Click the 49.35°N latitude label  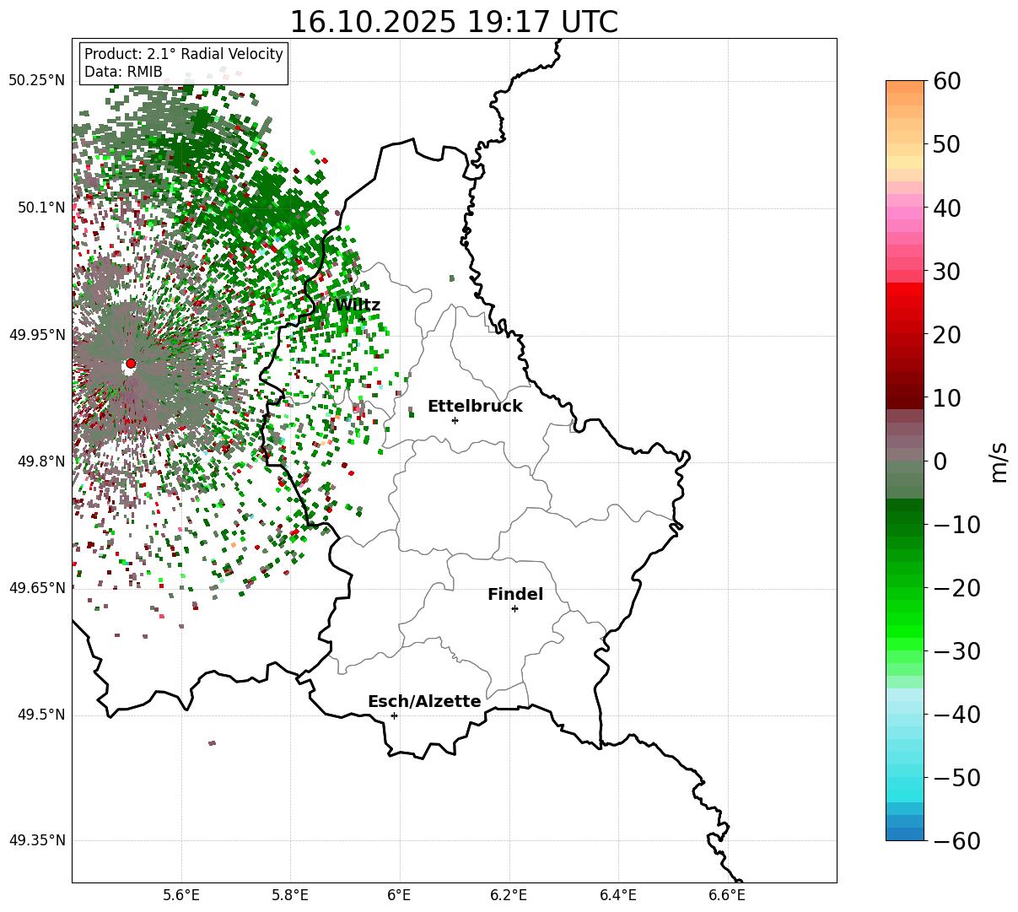pyautogui.click(x=36, y=840)
